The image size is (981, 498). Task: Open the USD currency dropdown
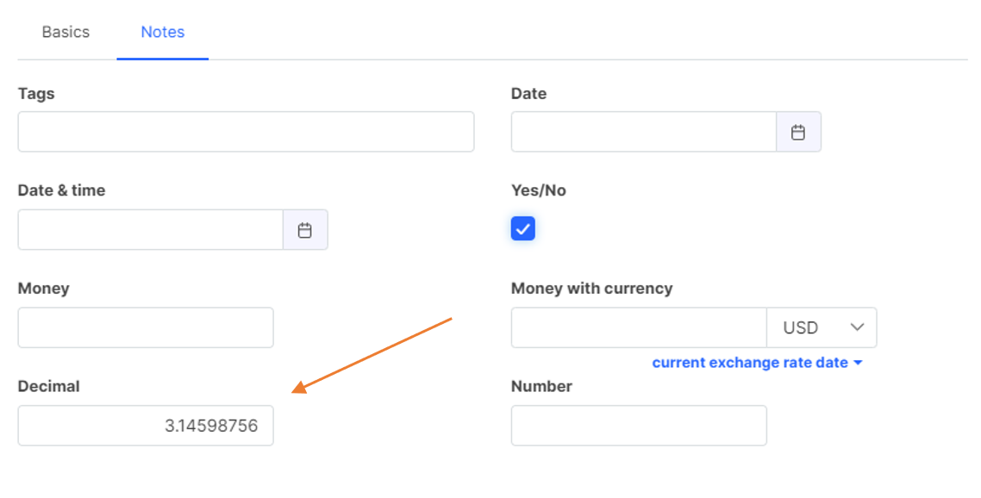click(822, 327)
